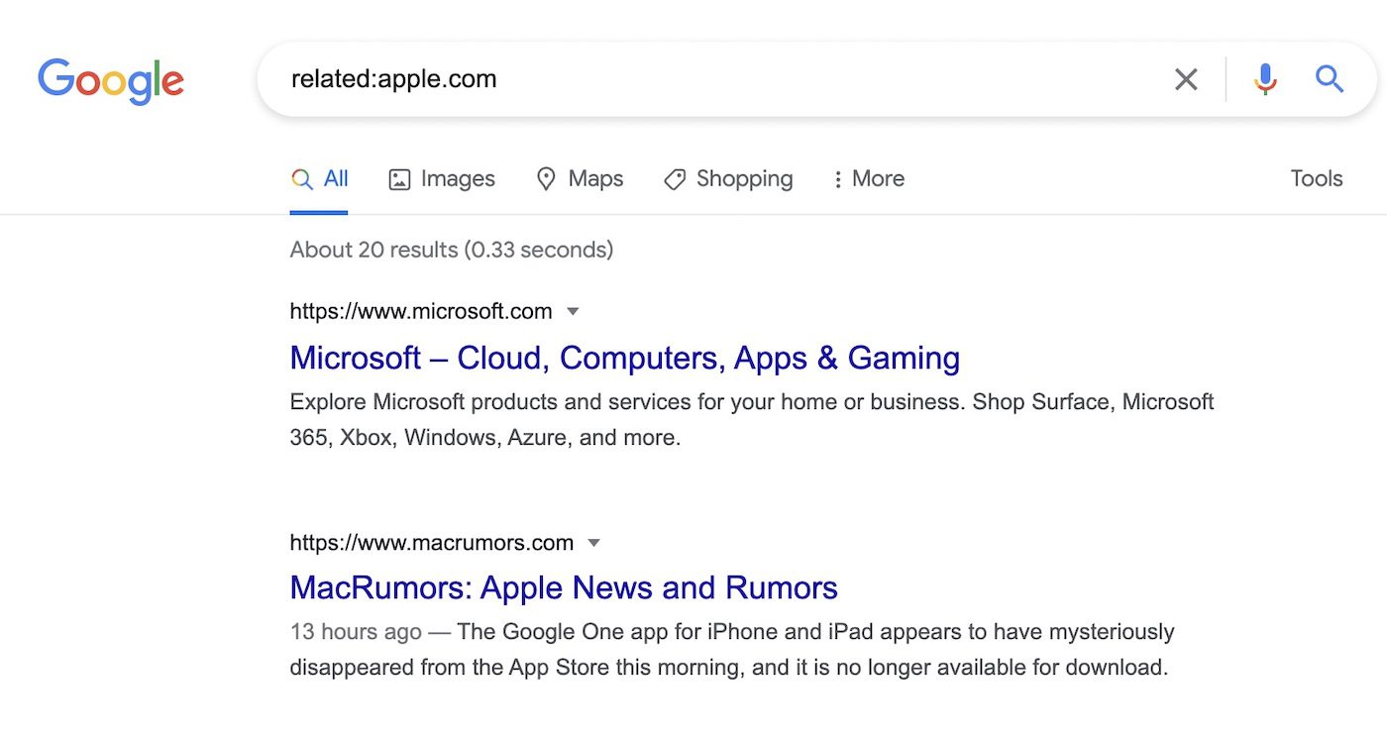
Task: Expand the More menu with three dots
Action: point(867,179)
